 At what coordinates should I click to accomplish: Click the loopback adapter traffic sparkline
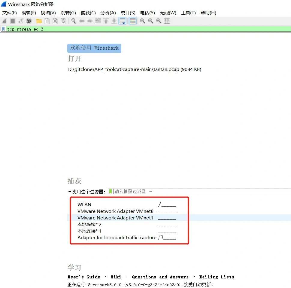(167, 237)
